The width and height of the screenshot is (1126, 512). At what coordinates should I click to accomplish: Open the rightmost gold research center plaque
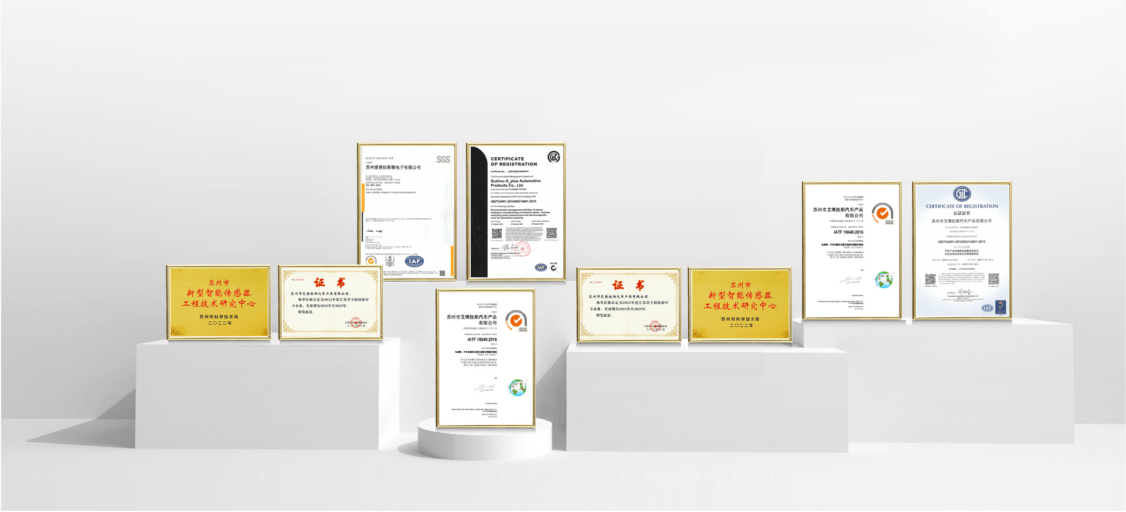pyautogui.click(x=740, y=305)
